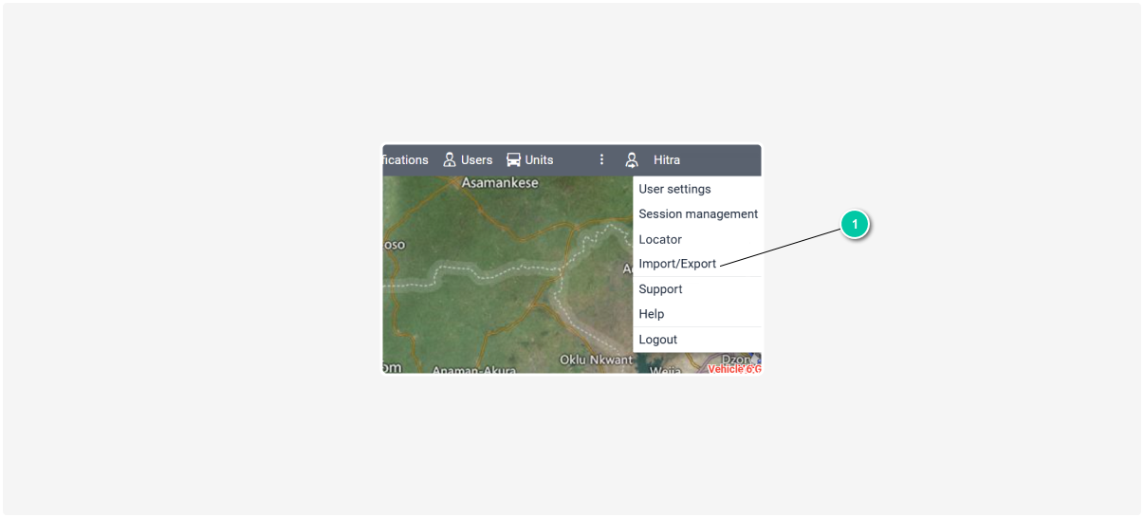Select Session management in the user menu

[698, 213]
